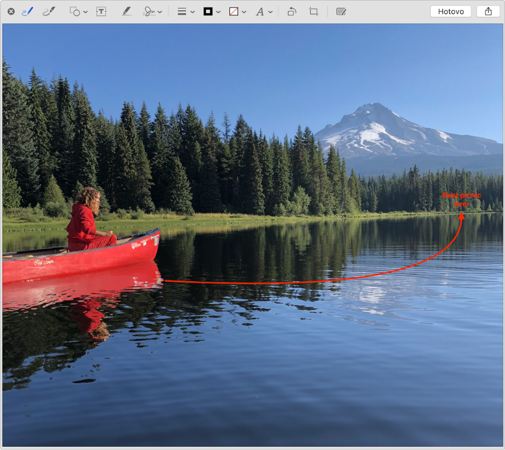Click the Shapes tool icon
This screenshot has height=450, width=505.
pyautogui.click(x=75, y=11)
